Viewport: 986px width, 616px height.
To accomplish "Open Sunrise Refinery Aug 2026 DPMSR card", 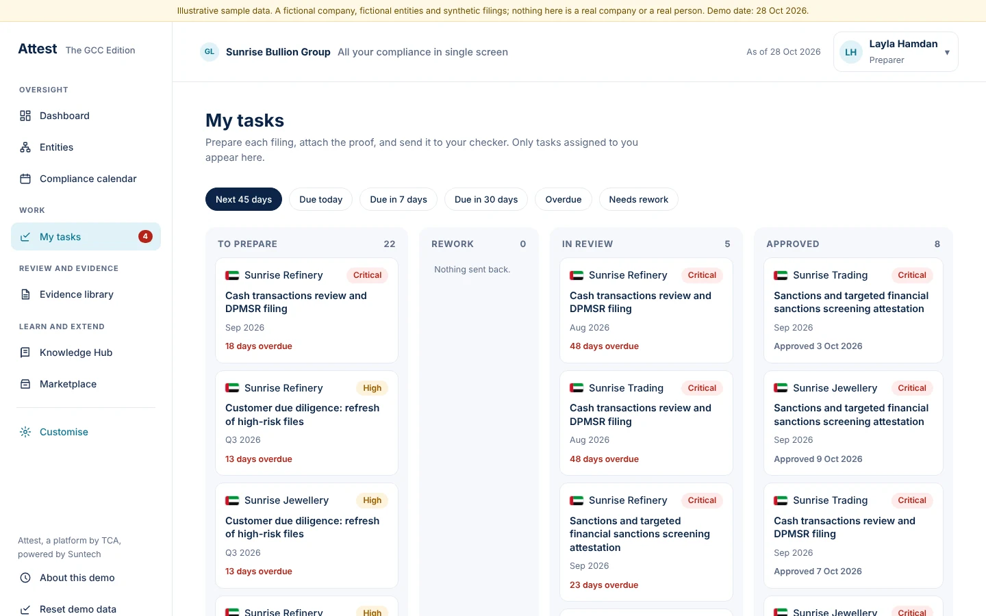I will pyautogui.click(x=646, y=311).
